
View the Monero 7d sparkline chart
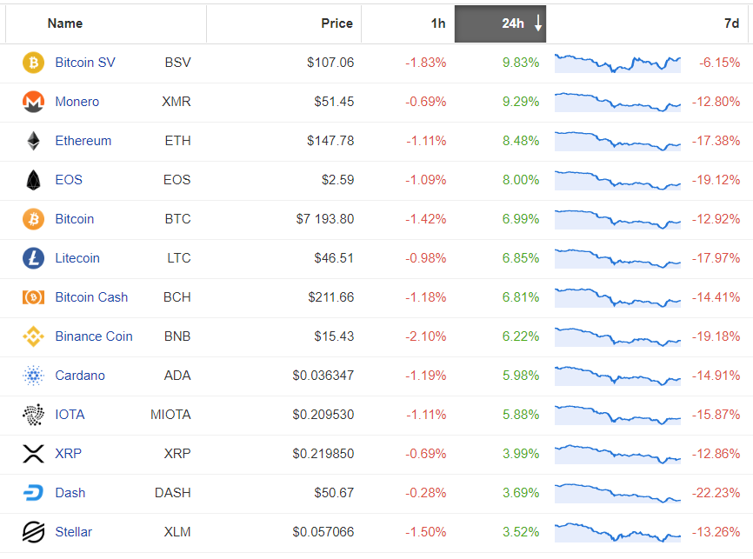pos(617,103)
